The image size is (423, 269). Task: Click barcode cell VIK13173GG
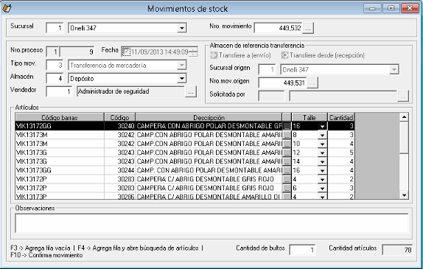point(60,170)
